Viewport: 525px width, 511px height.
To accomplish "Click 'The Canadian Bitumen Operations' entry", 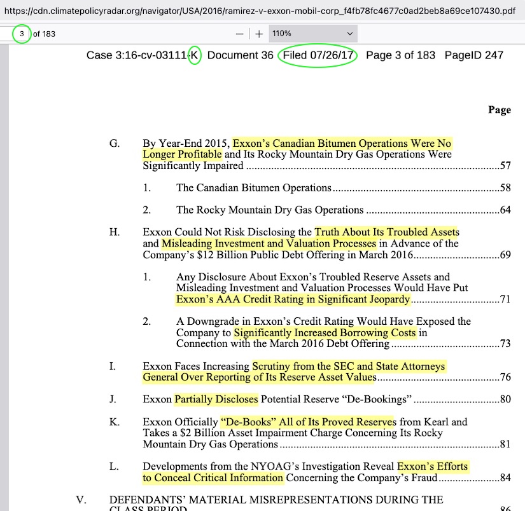I will (253, 188).
